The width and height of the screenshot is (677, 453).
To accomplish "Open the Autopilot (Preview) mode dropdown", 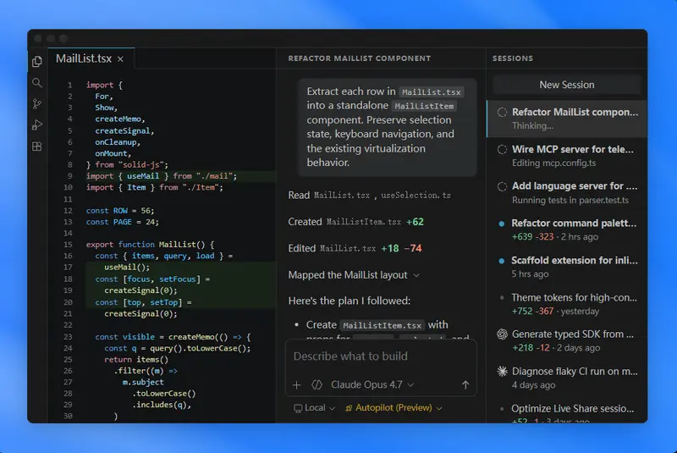I will click(394, 407).
